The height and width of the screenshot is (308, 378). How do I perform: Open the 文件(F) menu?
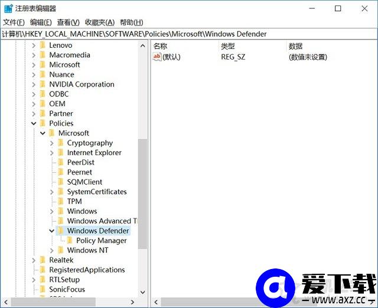[x=14, y=22]
